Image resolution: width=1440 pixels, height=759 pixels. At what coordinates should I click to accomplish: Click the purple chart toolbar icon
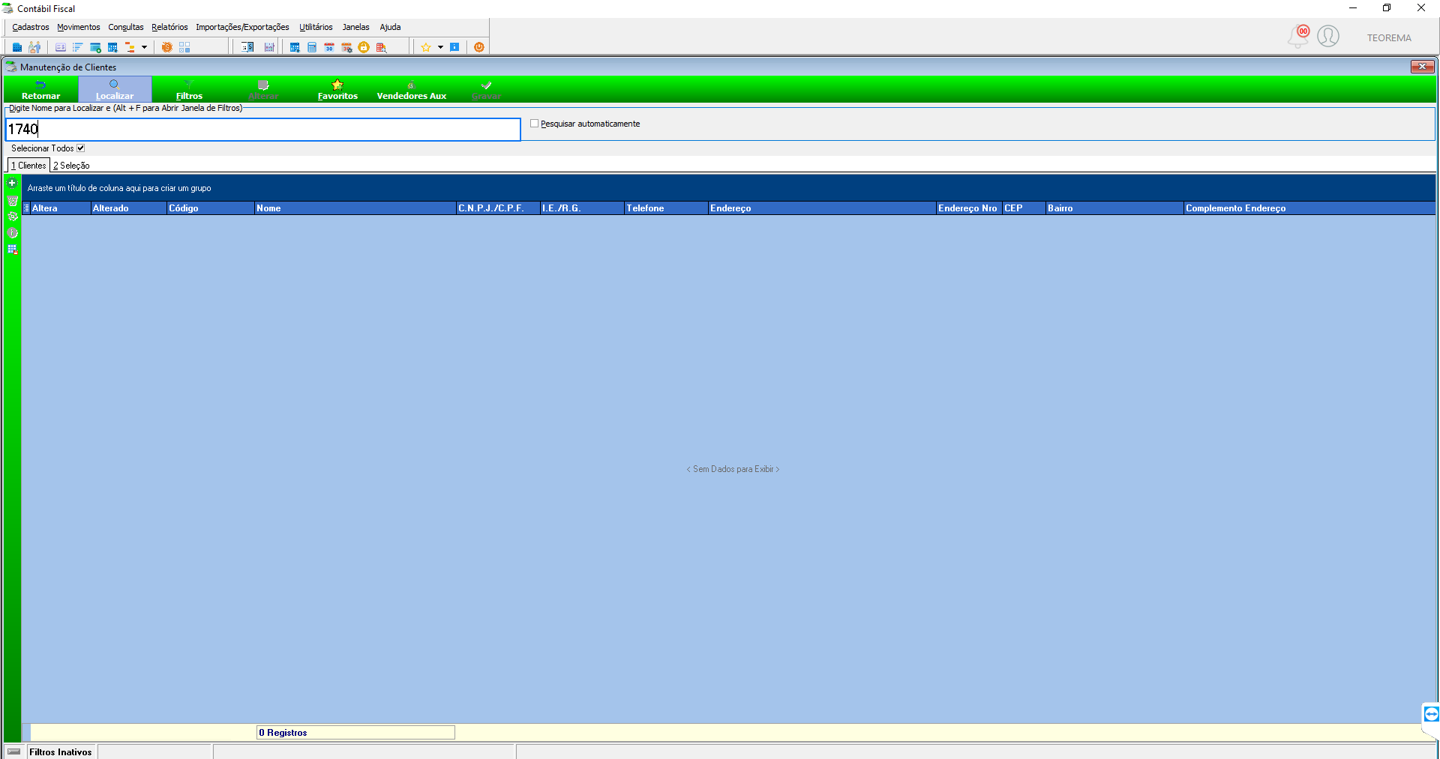(x=269, y=47)
